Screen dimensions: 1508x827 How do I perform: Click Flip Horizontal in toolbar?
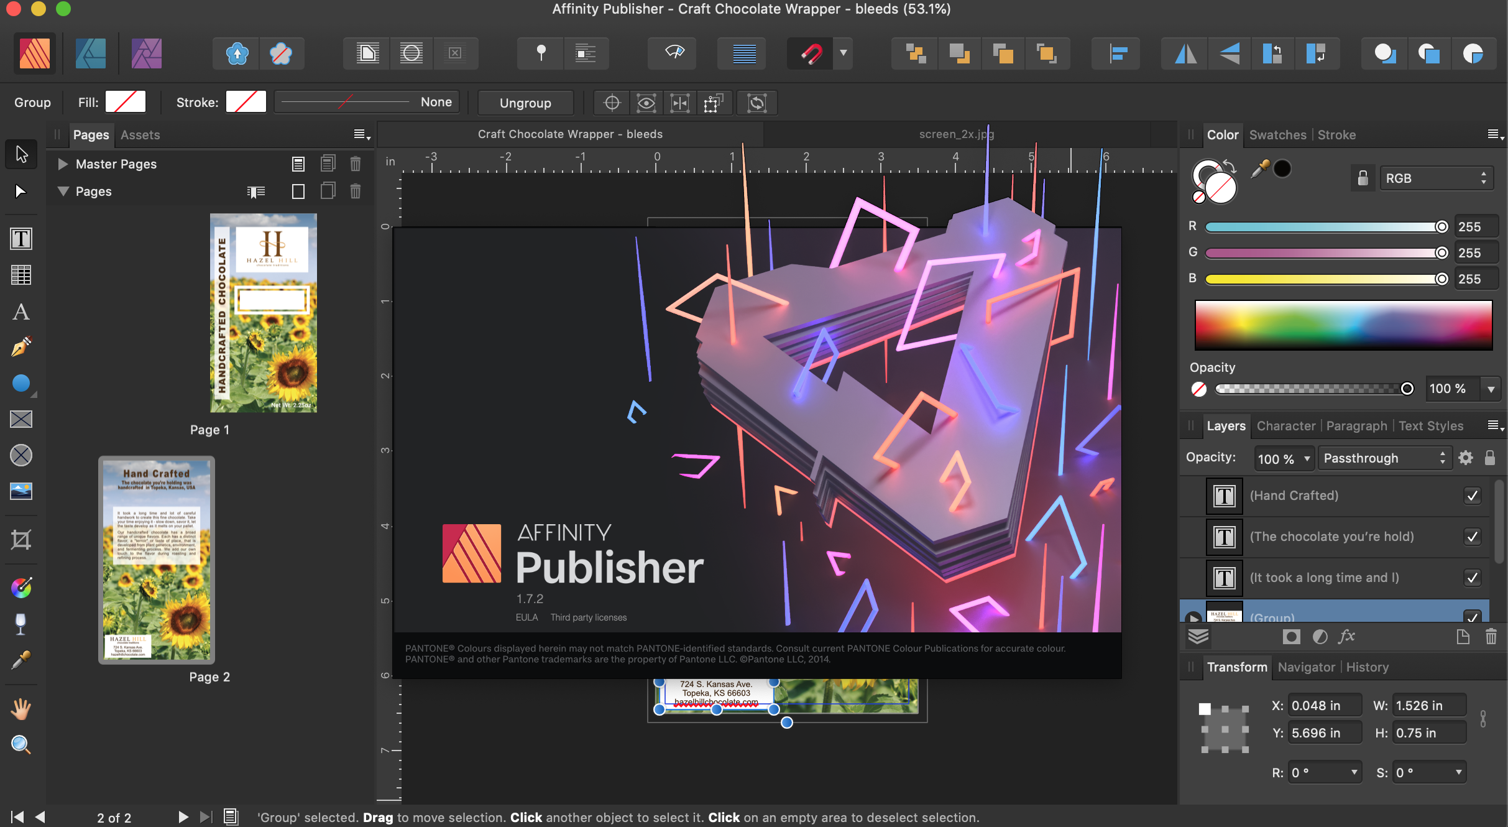pyautogui.click(x=1185, y=54)
